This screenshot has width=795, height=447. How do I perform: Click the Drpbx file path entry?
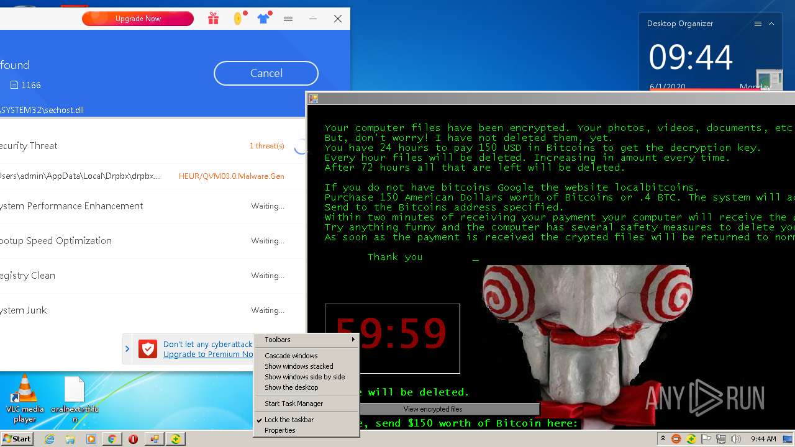(x=81, y=176)
